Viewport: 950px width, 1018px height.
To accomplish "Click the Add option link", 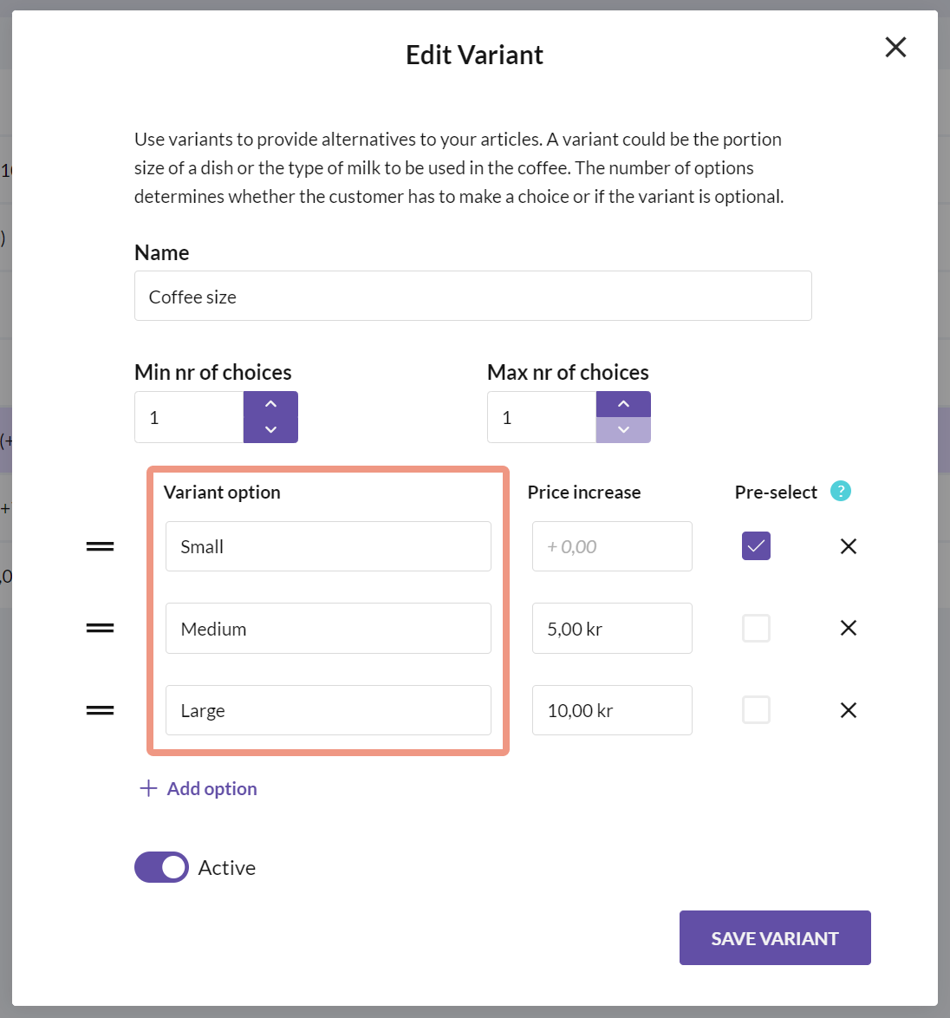I will pyautogui.click(x=198, y=788).
